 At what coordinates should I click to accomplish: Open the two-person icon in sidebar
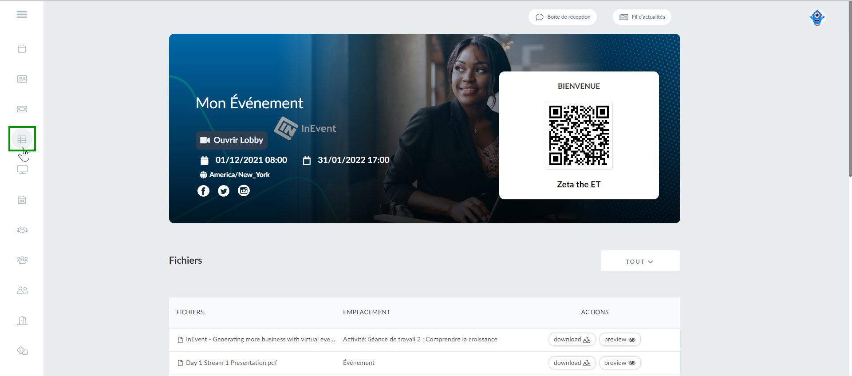[x=22, y=290]
